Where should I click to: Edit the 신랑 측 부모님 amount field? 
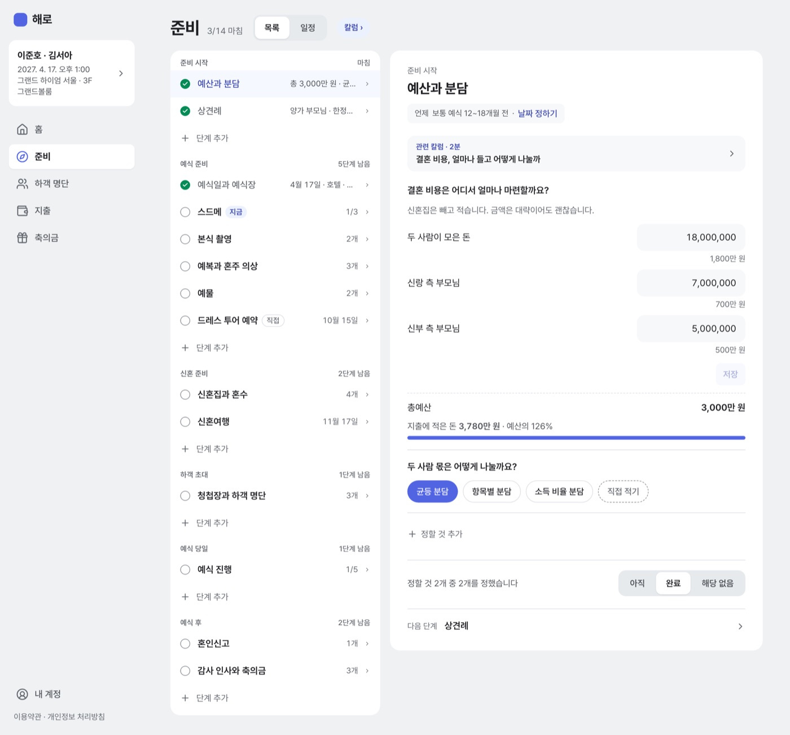coord(691,283)
